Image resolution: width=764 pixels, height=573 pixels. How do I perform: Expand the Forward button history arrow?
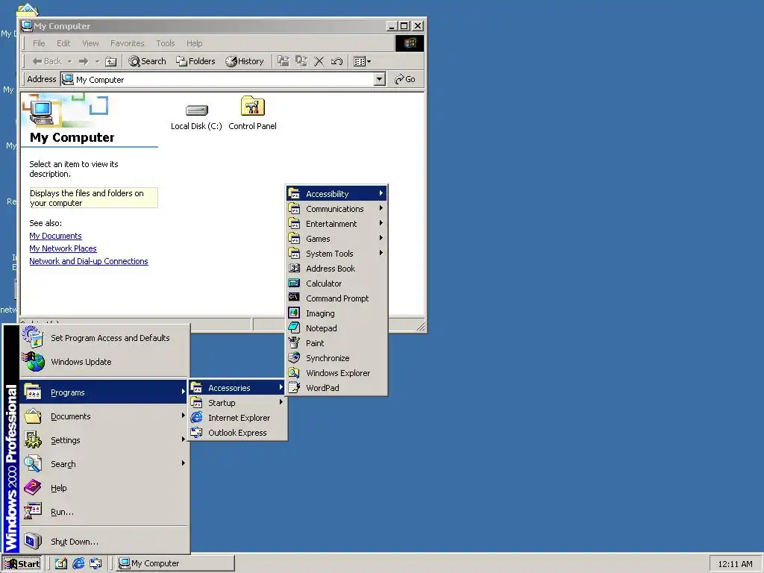[97, 61]
